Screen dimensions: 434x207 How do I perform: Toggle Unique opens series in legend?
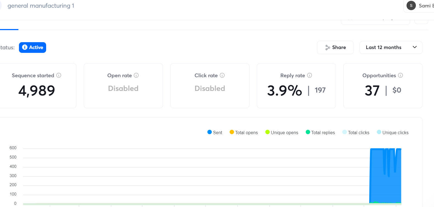pos(282,133)
